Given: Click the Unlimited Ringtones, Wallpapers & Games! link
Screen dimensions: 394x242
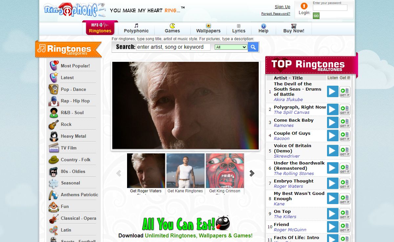Looking at the screenshot, I should (199, 235).
